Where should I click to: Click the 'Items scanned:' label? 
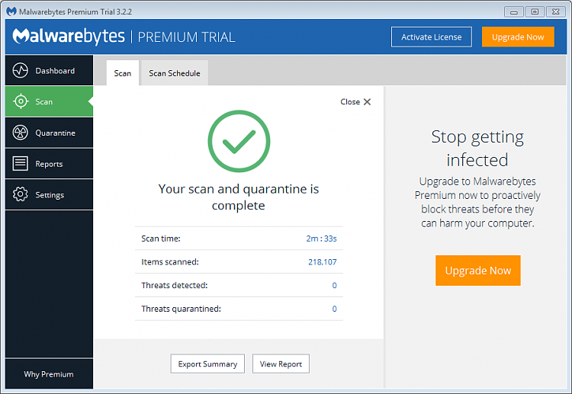pos(170,261)
